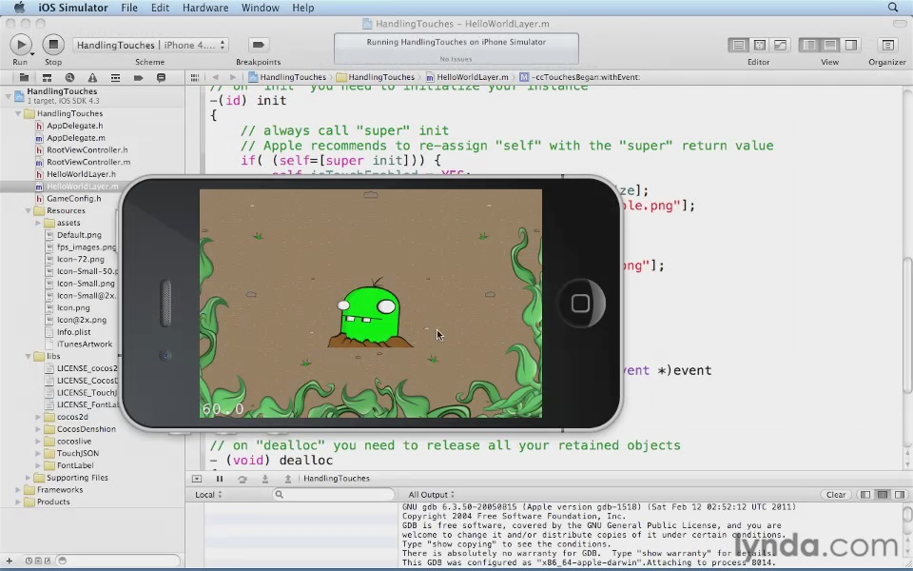The height and width of the screenshot is (571, 913).
Task: Toggle the debug area view button
Action: tap(830, 45)
